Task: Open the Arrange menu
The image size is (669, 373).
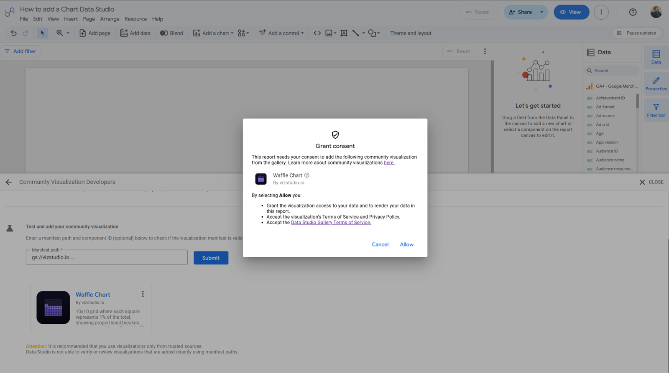Action: point(110,19)
